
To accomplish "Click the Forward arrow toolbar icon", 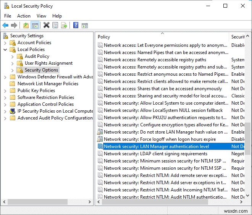I will click(x=14, y=25).
